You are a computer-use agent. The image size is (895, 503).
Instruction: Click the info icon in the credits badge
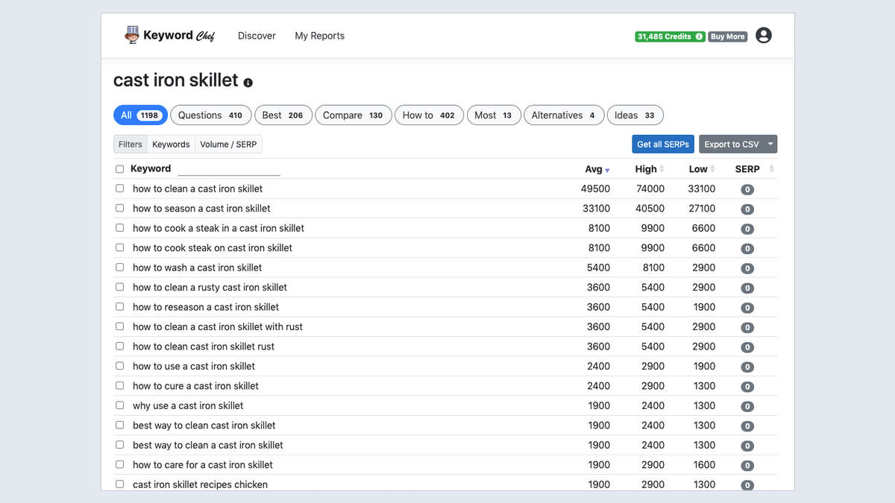[x=699, y=37]
